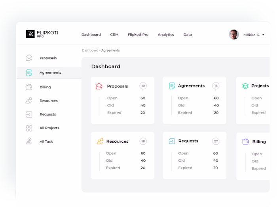Click Old row in Agreements card
This screenshot has height=207, width=277.
(x=198, y=105)
